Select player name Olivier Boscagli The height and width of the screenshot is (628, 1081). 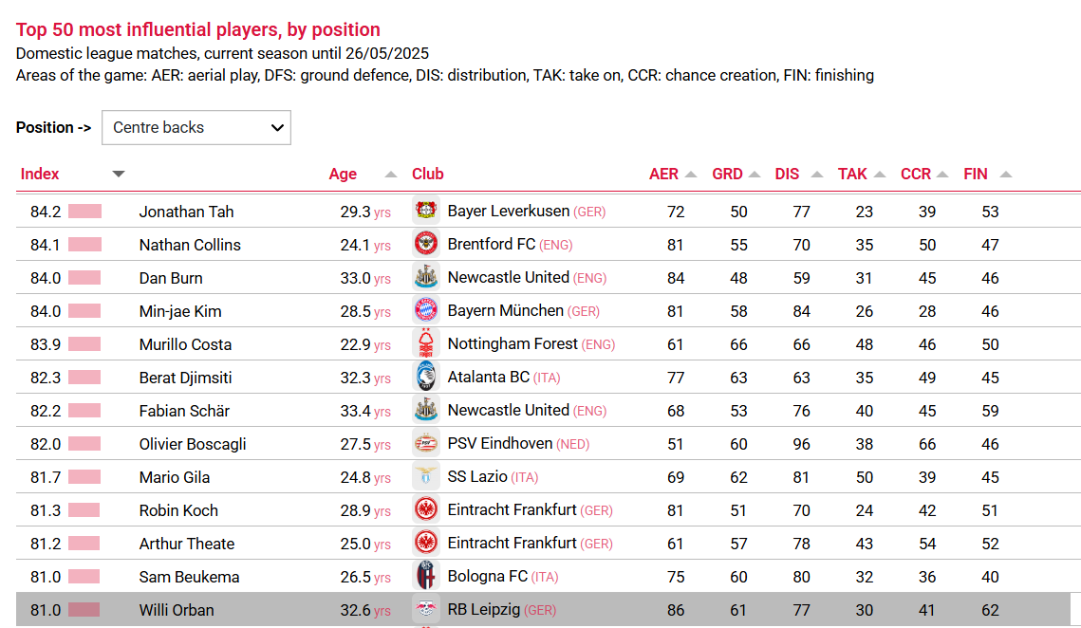(193, 444)
